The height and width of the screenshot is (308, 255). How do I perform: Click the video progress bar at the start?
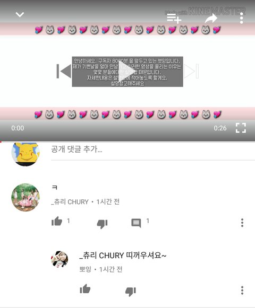pos(1,142)
